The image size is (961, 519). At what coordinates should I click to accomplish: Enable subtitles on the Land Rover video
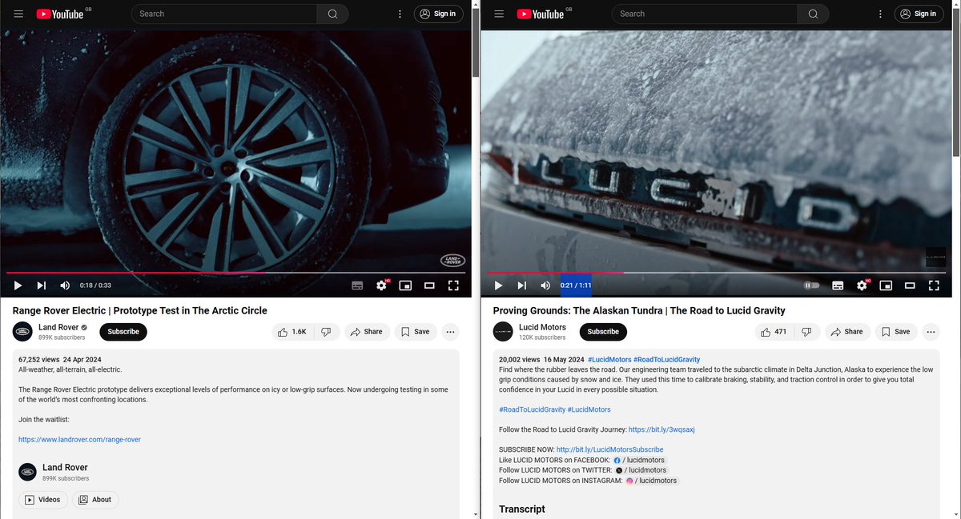click(x=357, y=285)
